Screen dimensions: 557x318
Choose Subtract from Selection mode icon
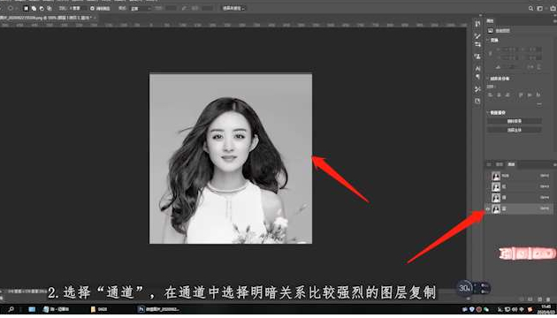(42, 8)
